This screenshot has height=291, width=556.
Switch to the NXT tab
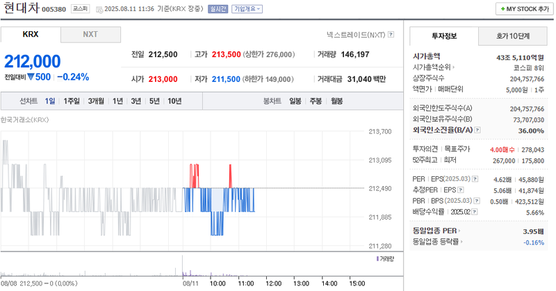[90, 35]
